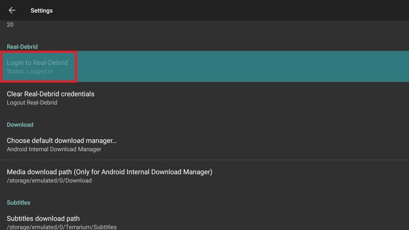
Task: Click the value 20 at top
Action: pyautogui.click(x=10, y=25)
